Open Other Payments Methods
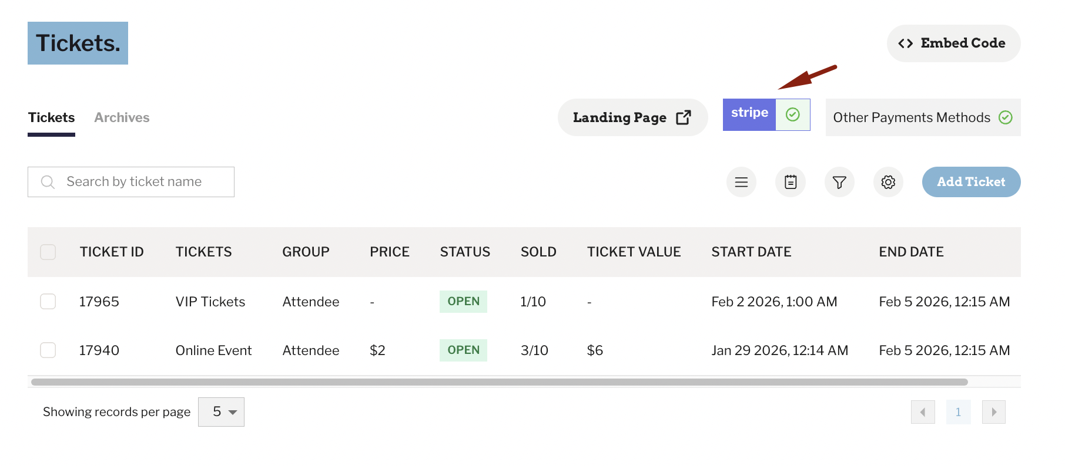This screenshot has height=466, width=1065. point(923,117)
